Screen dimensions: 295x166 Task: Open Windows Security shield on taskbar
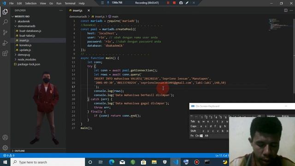[x=165, y=162]
